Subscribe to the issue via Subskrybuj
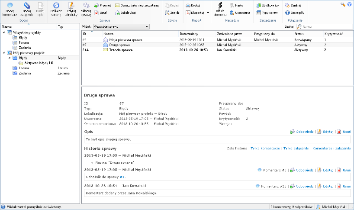The height and width of the screenshot is (210, 354). 126,13
